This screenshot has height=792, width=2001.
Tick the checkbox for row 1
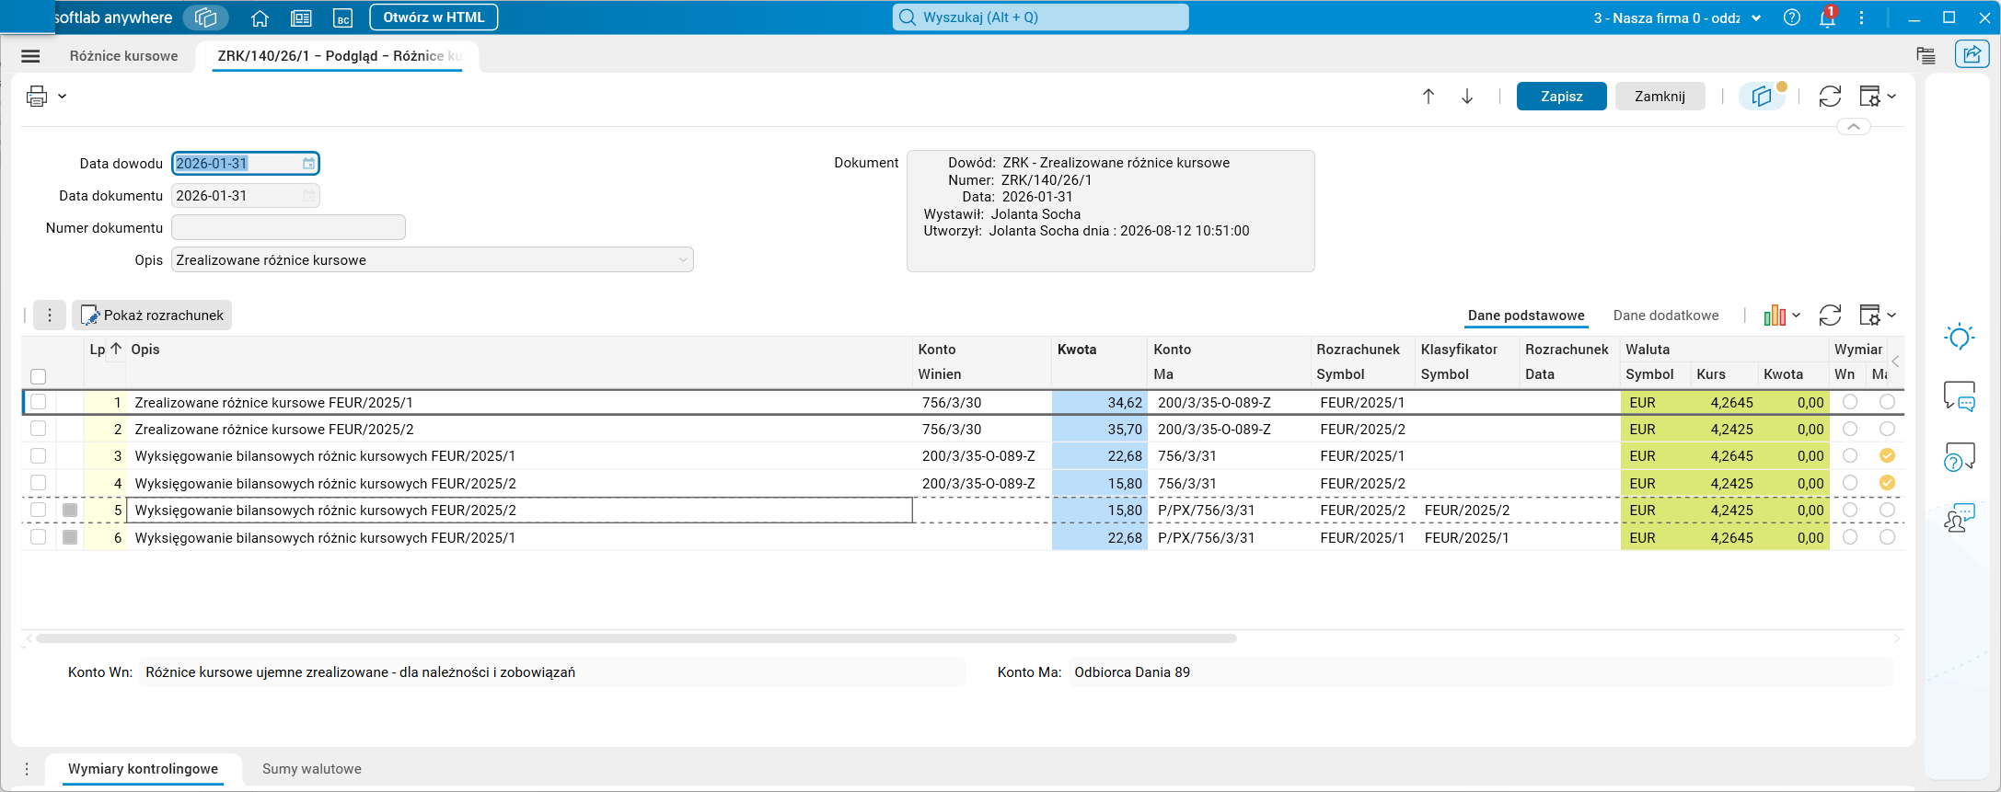pos(38,402)
